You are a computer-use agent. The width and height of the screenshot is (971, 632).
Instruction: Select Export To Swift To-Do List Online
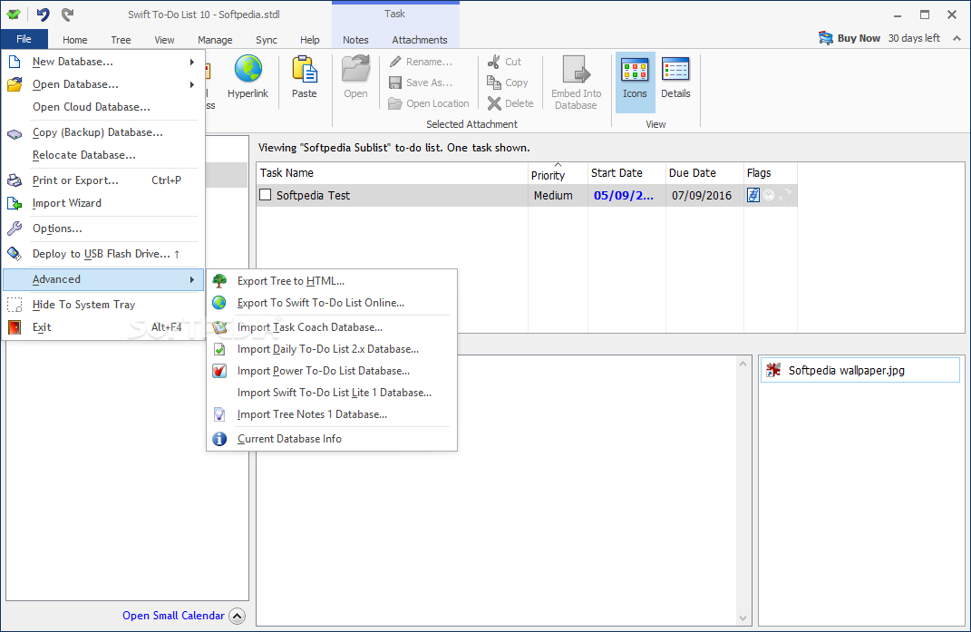tap(332, 302)
